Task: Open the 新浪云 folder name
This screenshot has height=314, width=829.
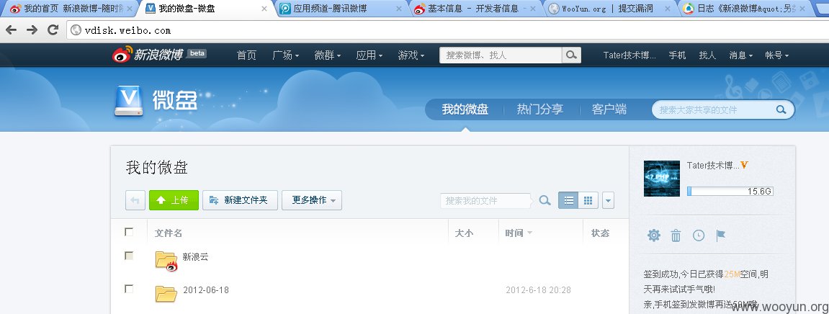Action: coord(196,257)
